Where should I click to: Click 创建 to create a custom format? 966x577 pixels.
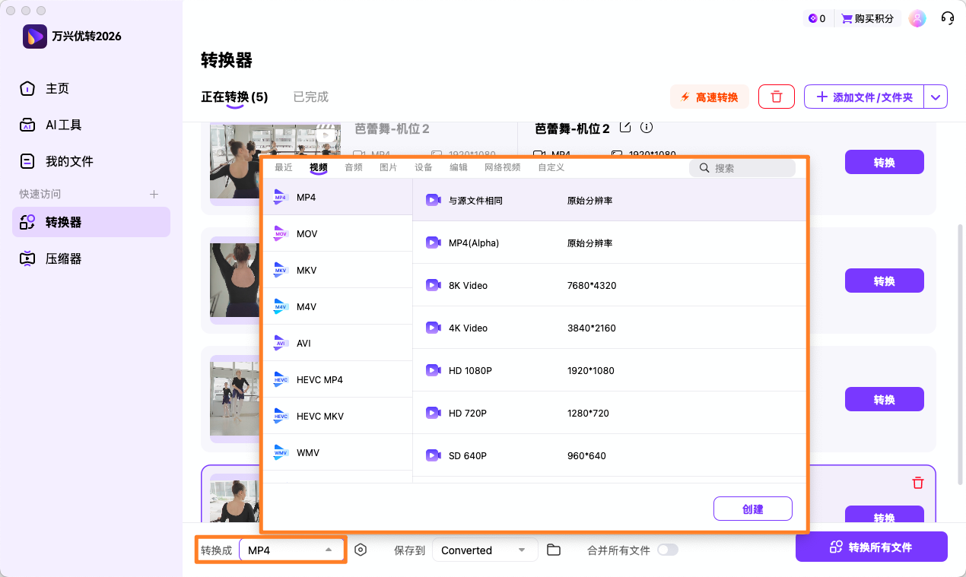coord(752,508)
